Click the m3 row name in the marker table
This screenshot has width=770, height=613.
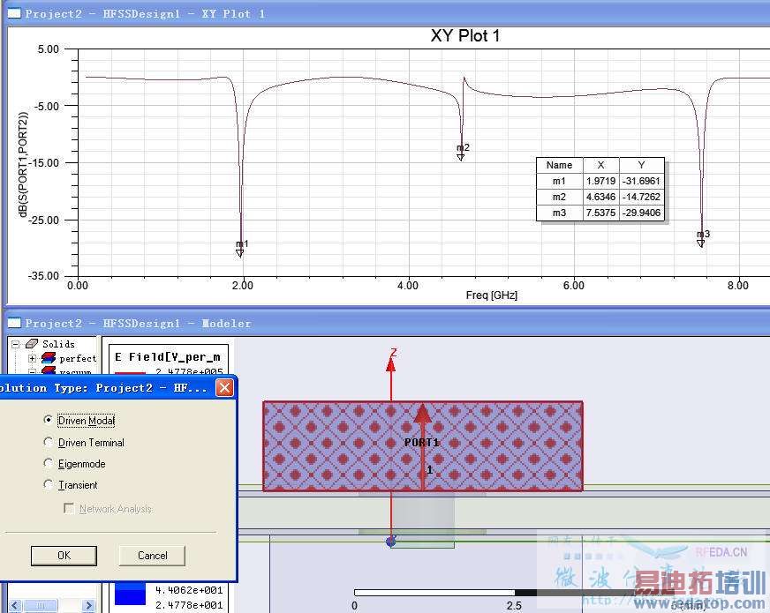pos(559,213)
